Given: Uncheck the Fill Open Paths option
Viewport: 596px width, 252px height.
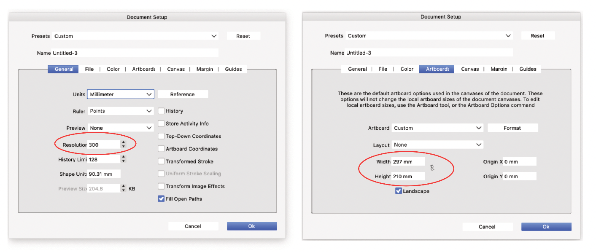Looking at the screenshot, I should 161,199.
